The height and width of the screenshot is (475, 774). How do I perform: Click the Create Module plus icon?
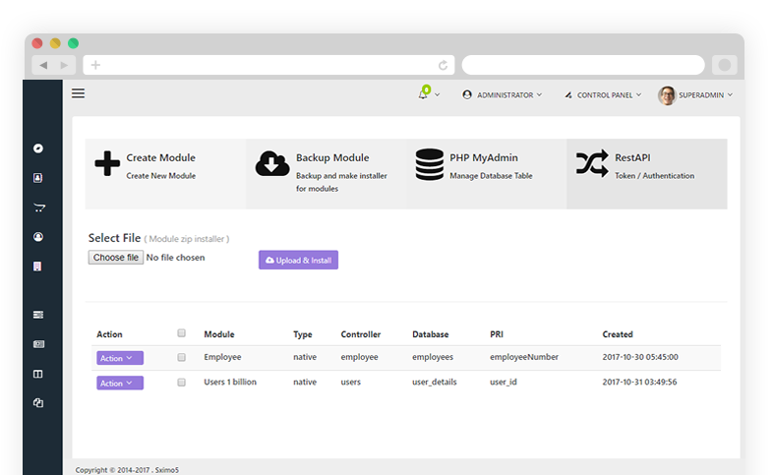click(x=107, y=164)
